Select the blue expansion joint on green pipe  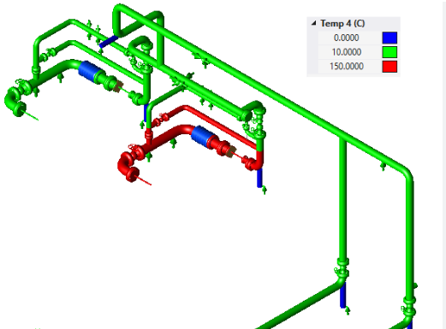coord(89,71)
